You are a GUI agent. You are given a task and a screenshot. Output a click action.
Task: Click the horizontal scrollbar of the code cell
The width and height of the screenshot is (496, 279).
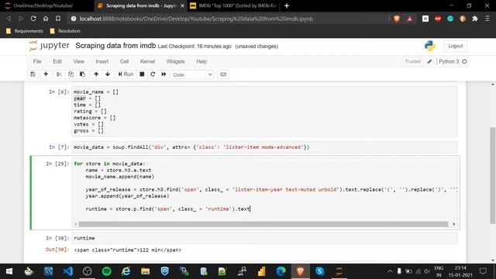[x=263, y=224]
